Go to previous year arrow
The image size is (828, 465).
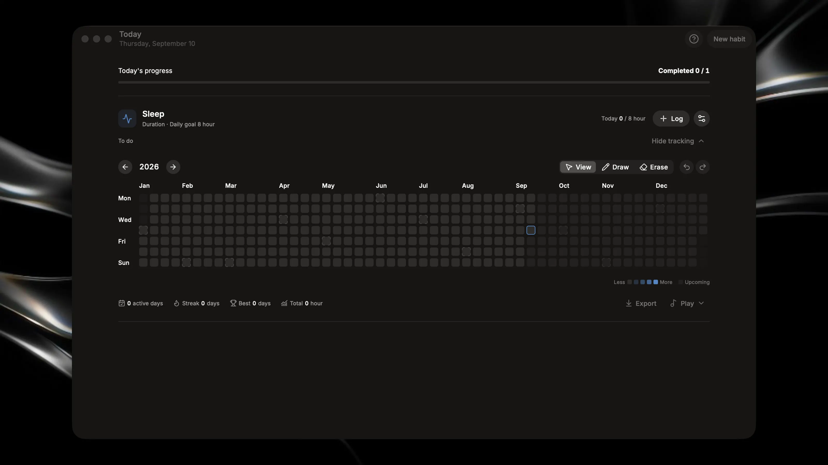point(125,167)
